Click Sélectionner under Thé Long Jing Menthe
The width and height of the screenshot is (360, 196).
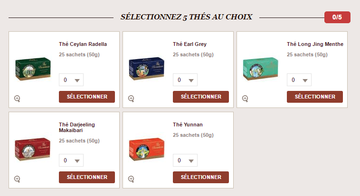click(x=314, y=97)
